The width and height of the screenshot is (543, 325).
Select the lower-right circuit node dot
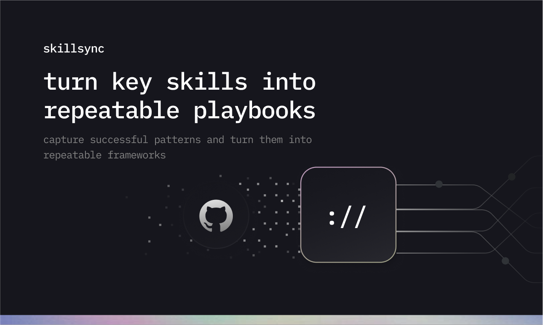point(505,261)
